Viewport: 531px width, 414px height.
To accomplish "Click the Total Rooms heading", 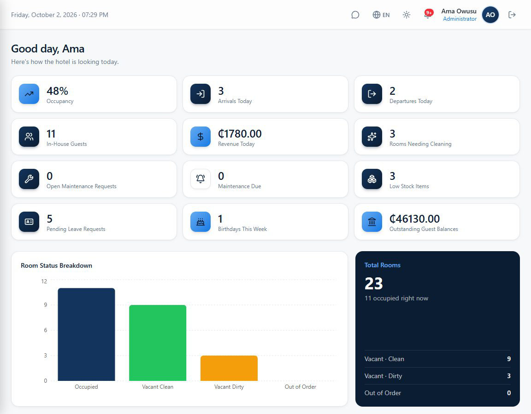I will [382, 265].
